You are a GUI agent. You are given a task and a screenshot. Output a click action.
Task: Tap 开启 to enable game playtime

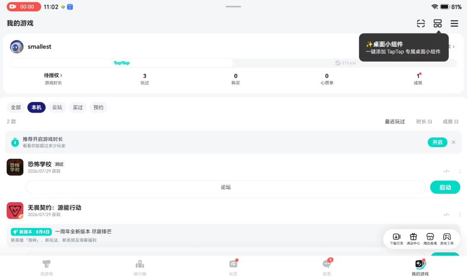pyautogui.click(x=437, y=143)
